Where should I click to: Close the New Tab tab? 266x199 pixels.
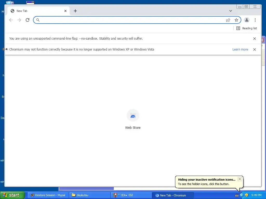tap(65, 11)
